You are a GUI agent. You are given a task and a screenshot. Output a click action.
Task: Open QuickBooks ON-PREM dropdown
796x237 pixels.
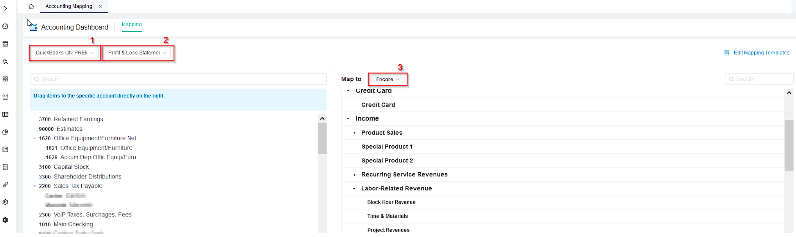coord(65,53)
